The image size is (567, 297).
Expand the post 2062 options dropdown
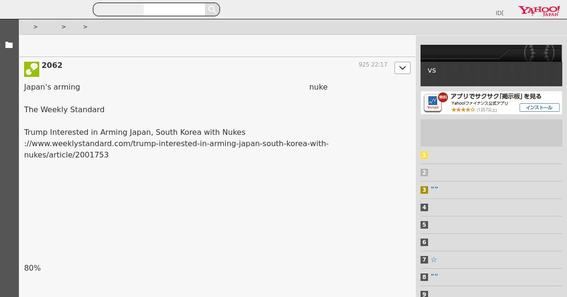click(x=403, y=68)
